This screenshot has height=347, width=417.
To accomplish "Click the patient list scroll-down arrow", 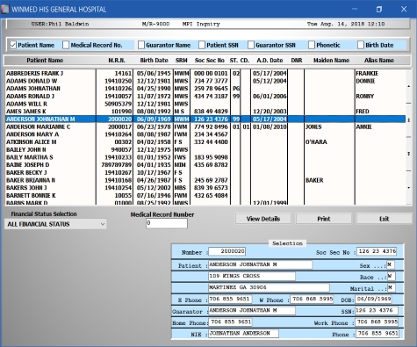I will 409,188.
